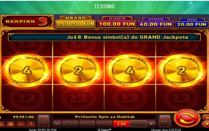The image size is (209, 131).
Task: Increase the bet with plus button
Action: point(151,124)
